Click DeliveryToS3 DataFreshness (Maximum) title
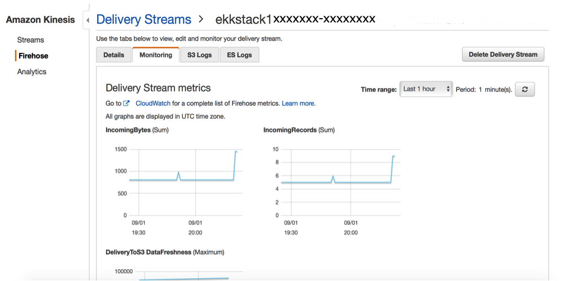This screenshot has height=281, width=561. pyautogui.click(x=165, y=252)
